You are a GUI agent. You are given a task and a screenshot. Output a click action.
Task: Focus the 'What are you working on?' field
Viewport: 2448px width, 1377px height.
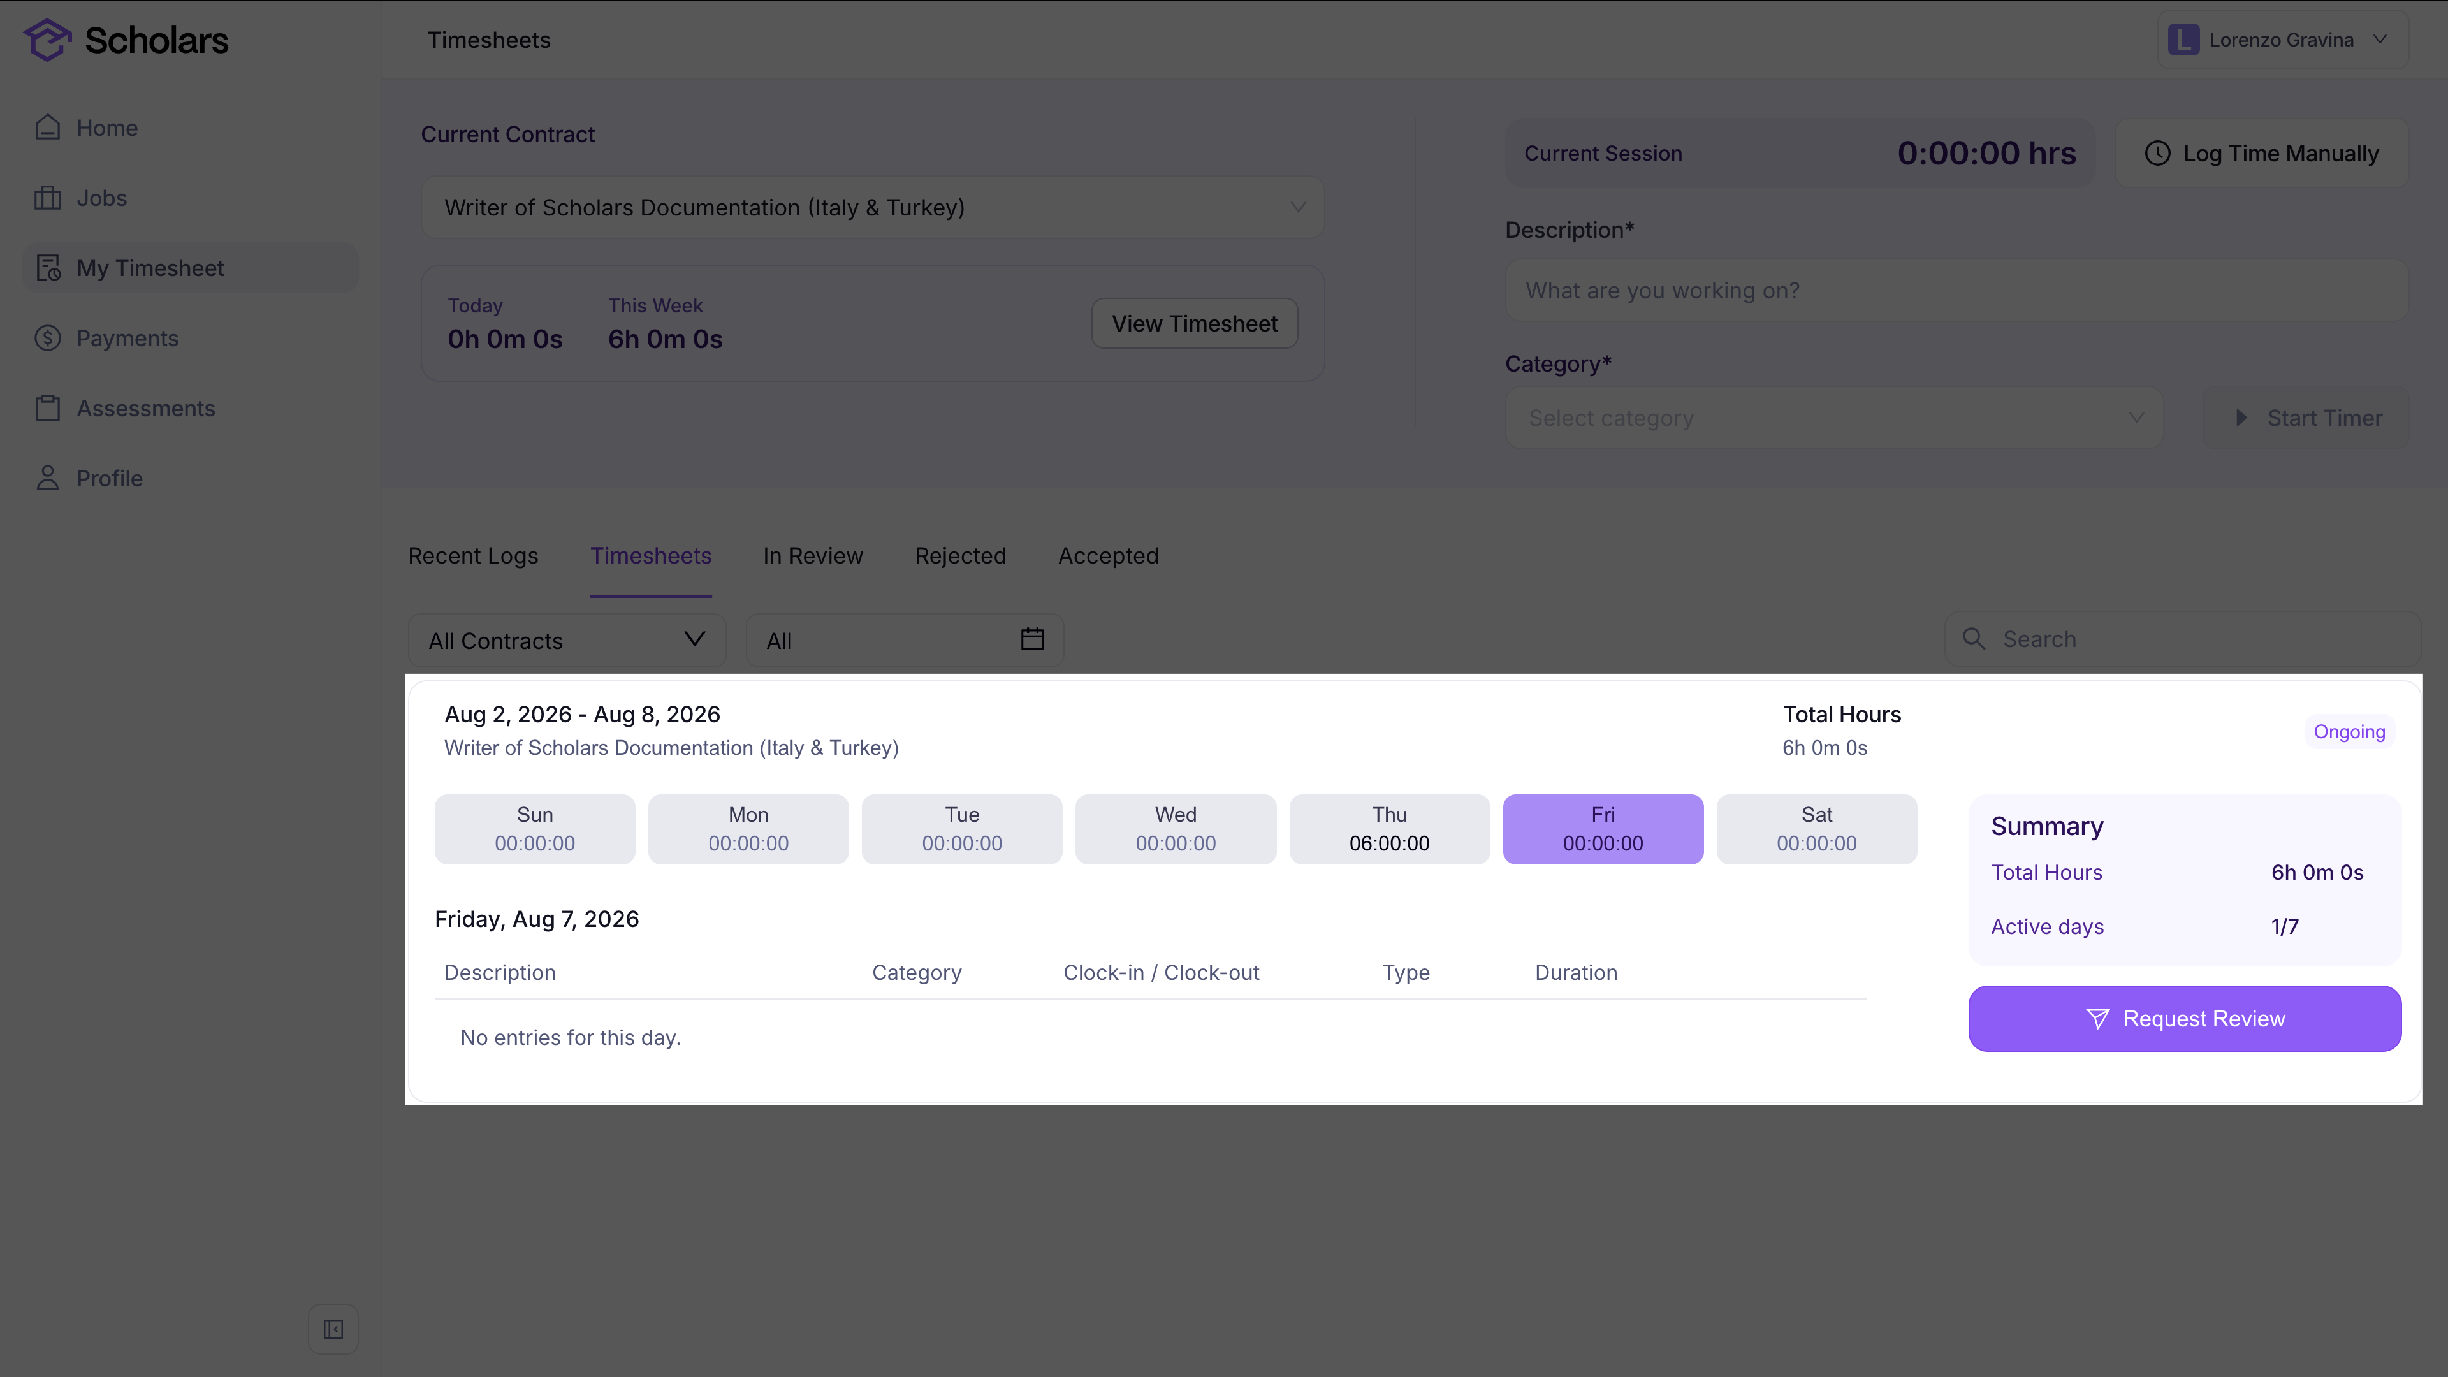(x=1956, y=291)
